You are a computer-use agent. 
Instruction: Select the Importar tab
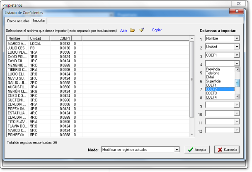(39, 21)
